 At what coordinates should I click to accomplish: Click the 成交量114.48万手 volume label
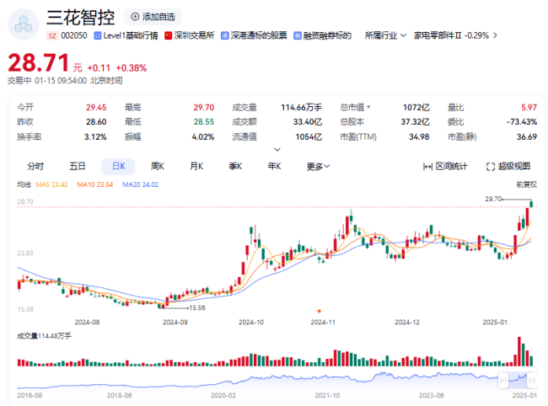pos(44,336)
